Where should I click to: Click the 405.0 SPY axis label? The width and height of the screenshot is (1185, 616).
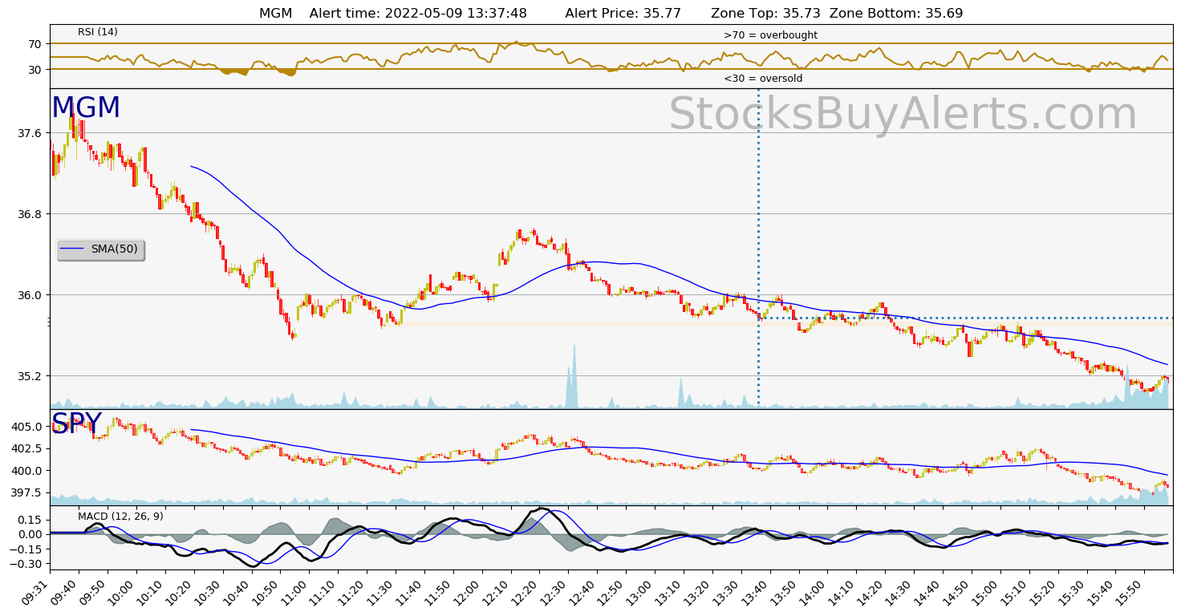pyautogui.click(x=28, y=427)
